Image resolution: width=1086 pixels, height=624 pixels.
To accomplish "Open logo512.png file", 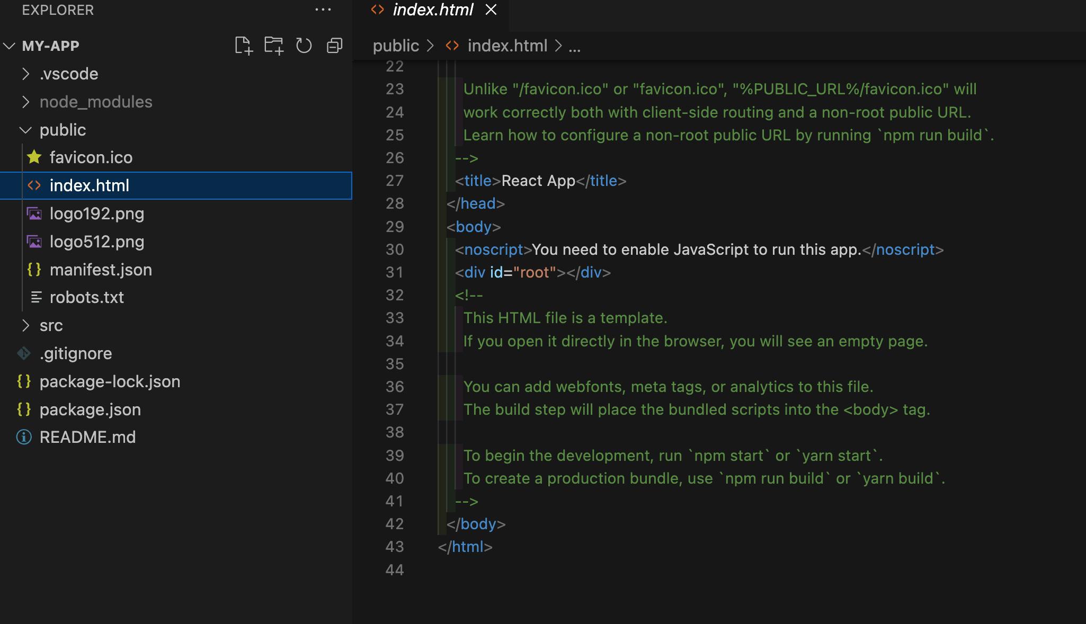I will click(97, 242).
